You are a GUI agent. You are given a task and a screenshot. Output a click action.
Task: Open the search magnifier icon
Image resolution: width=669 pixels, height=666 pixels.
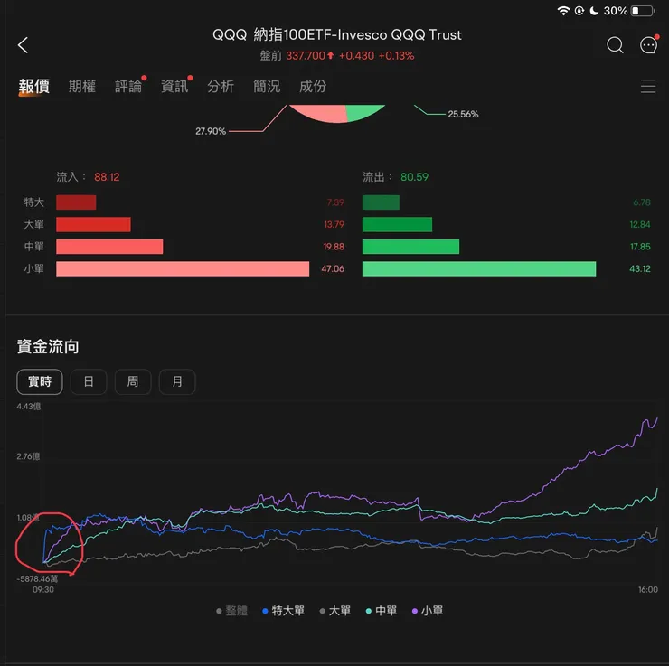[x=615, y=45]
